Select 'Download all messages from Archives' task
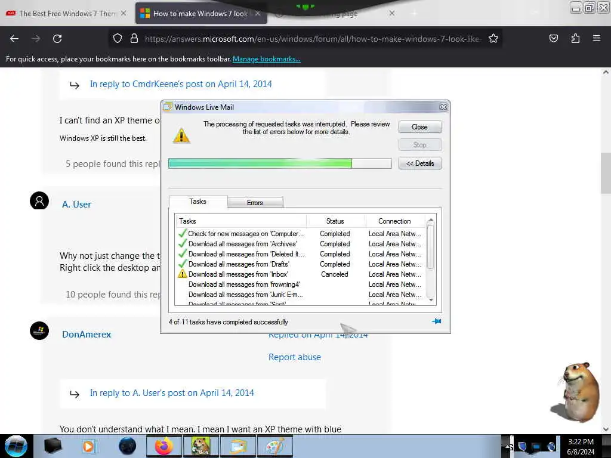611x458 pixels. [x=300, y=244]
